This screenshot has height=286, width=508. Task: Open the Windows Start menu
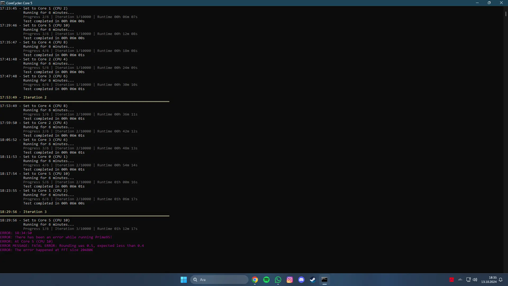[x=184, y=280]
